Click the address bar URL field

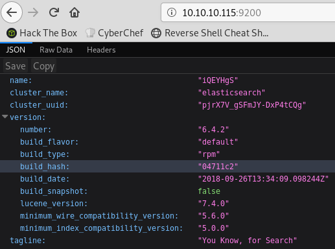pos(248,12)
